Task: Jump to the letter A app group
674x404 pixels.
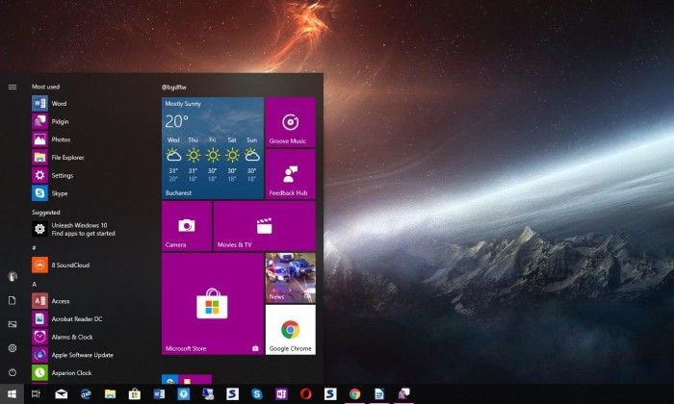Action: pyautogui.click(x=35, y=284)
